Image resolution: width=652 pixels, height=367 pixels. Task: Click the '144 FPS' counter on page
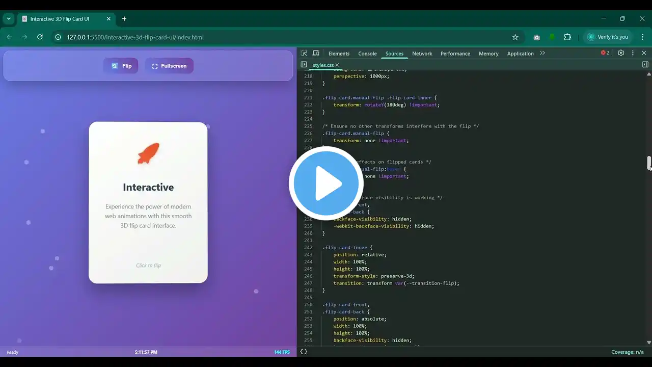pyautogui.click(x=282, y=352)
